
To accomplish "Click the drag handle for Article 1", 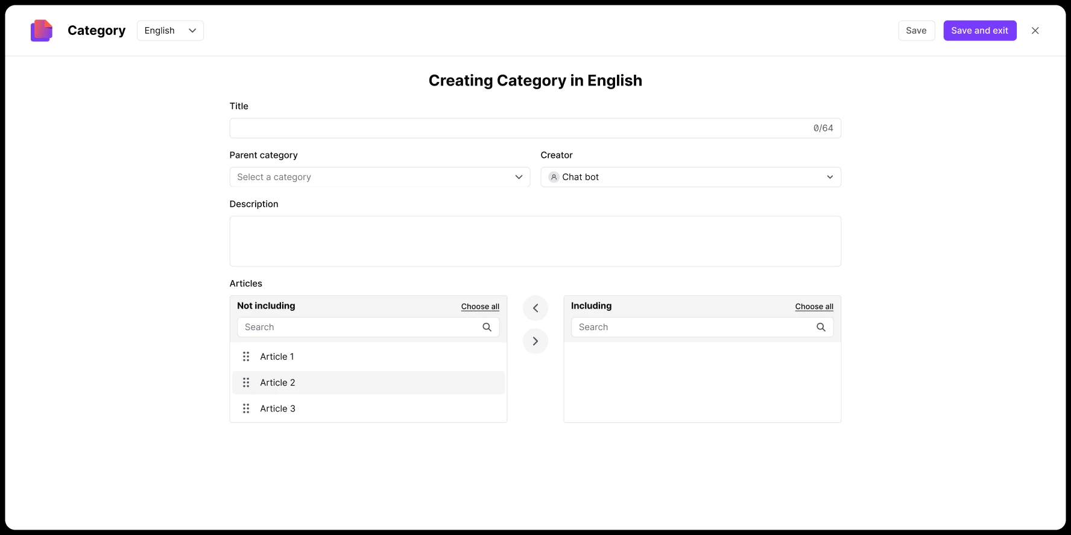I will click(246, 357).
